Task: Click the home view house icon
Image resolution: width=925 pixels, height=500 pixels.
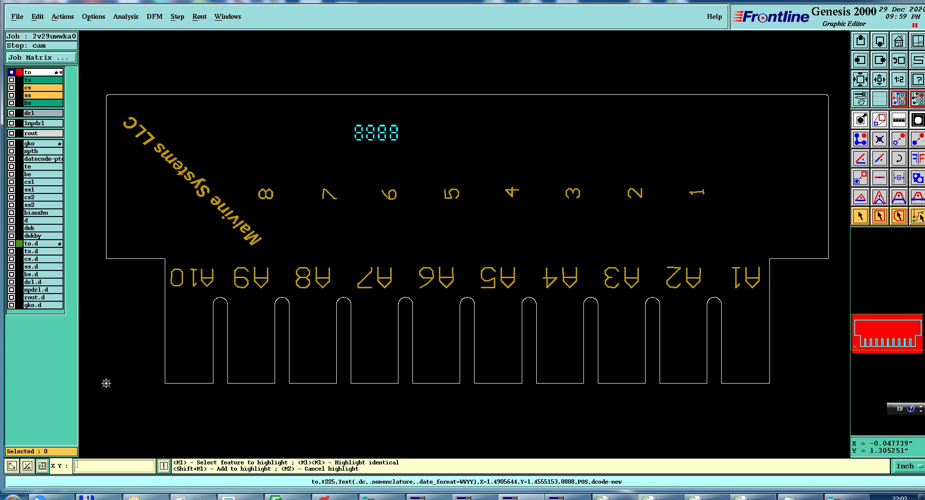Action: pyautogui.click(x=899, y=41)
